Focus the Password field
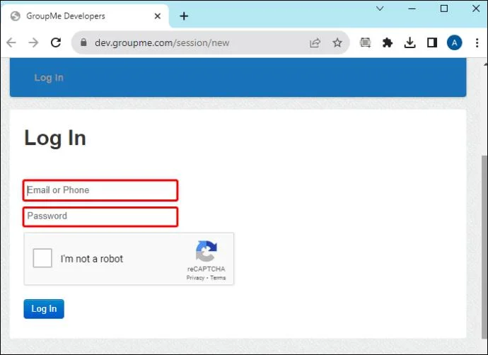This screenshot has height=355, width=488. coord(100,216)
